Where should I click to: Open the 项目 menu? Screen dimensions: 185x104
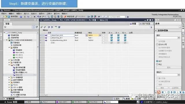tap(4, 14)
